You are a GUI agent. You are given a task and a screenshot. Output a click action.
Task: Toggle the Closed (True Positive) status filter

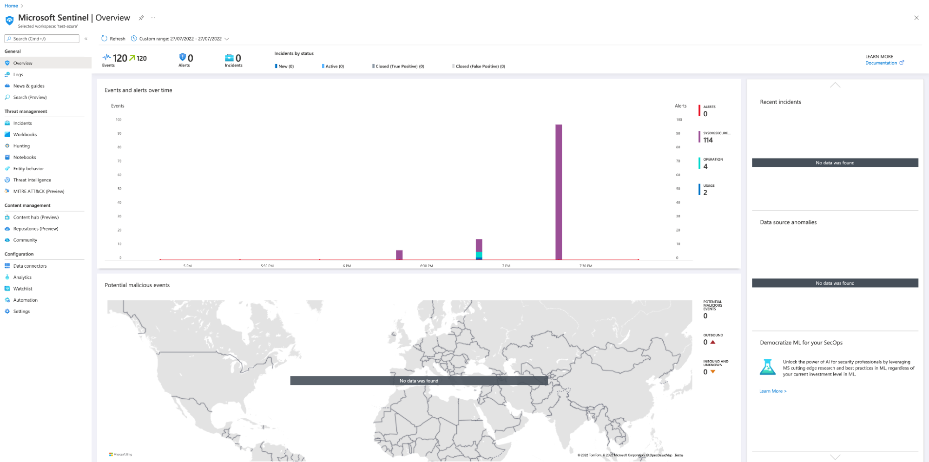tap(398, 66)
